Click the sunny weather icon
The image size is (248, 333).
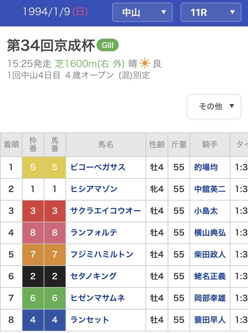click(x=145, y=63)
